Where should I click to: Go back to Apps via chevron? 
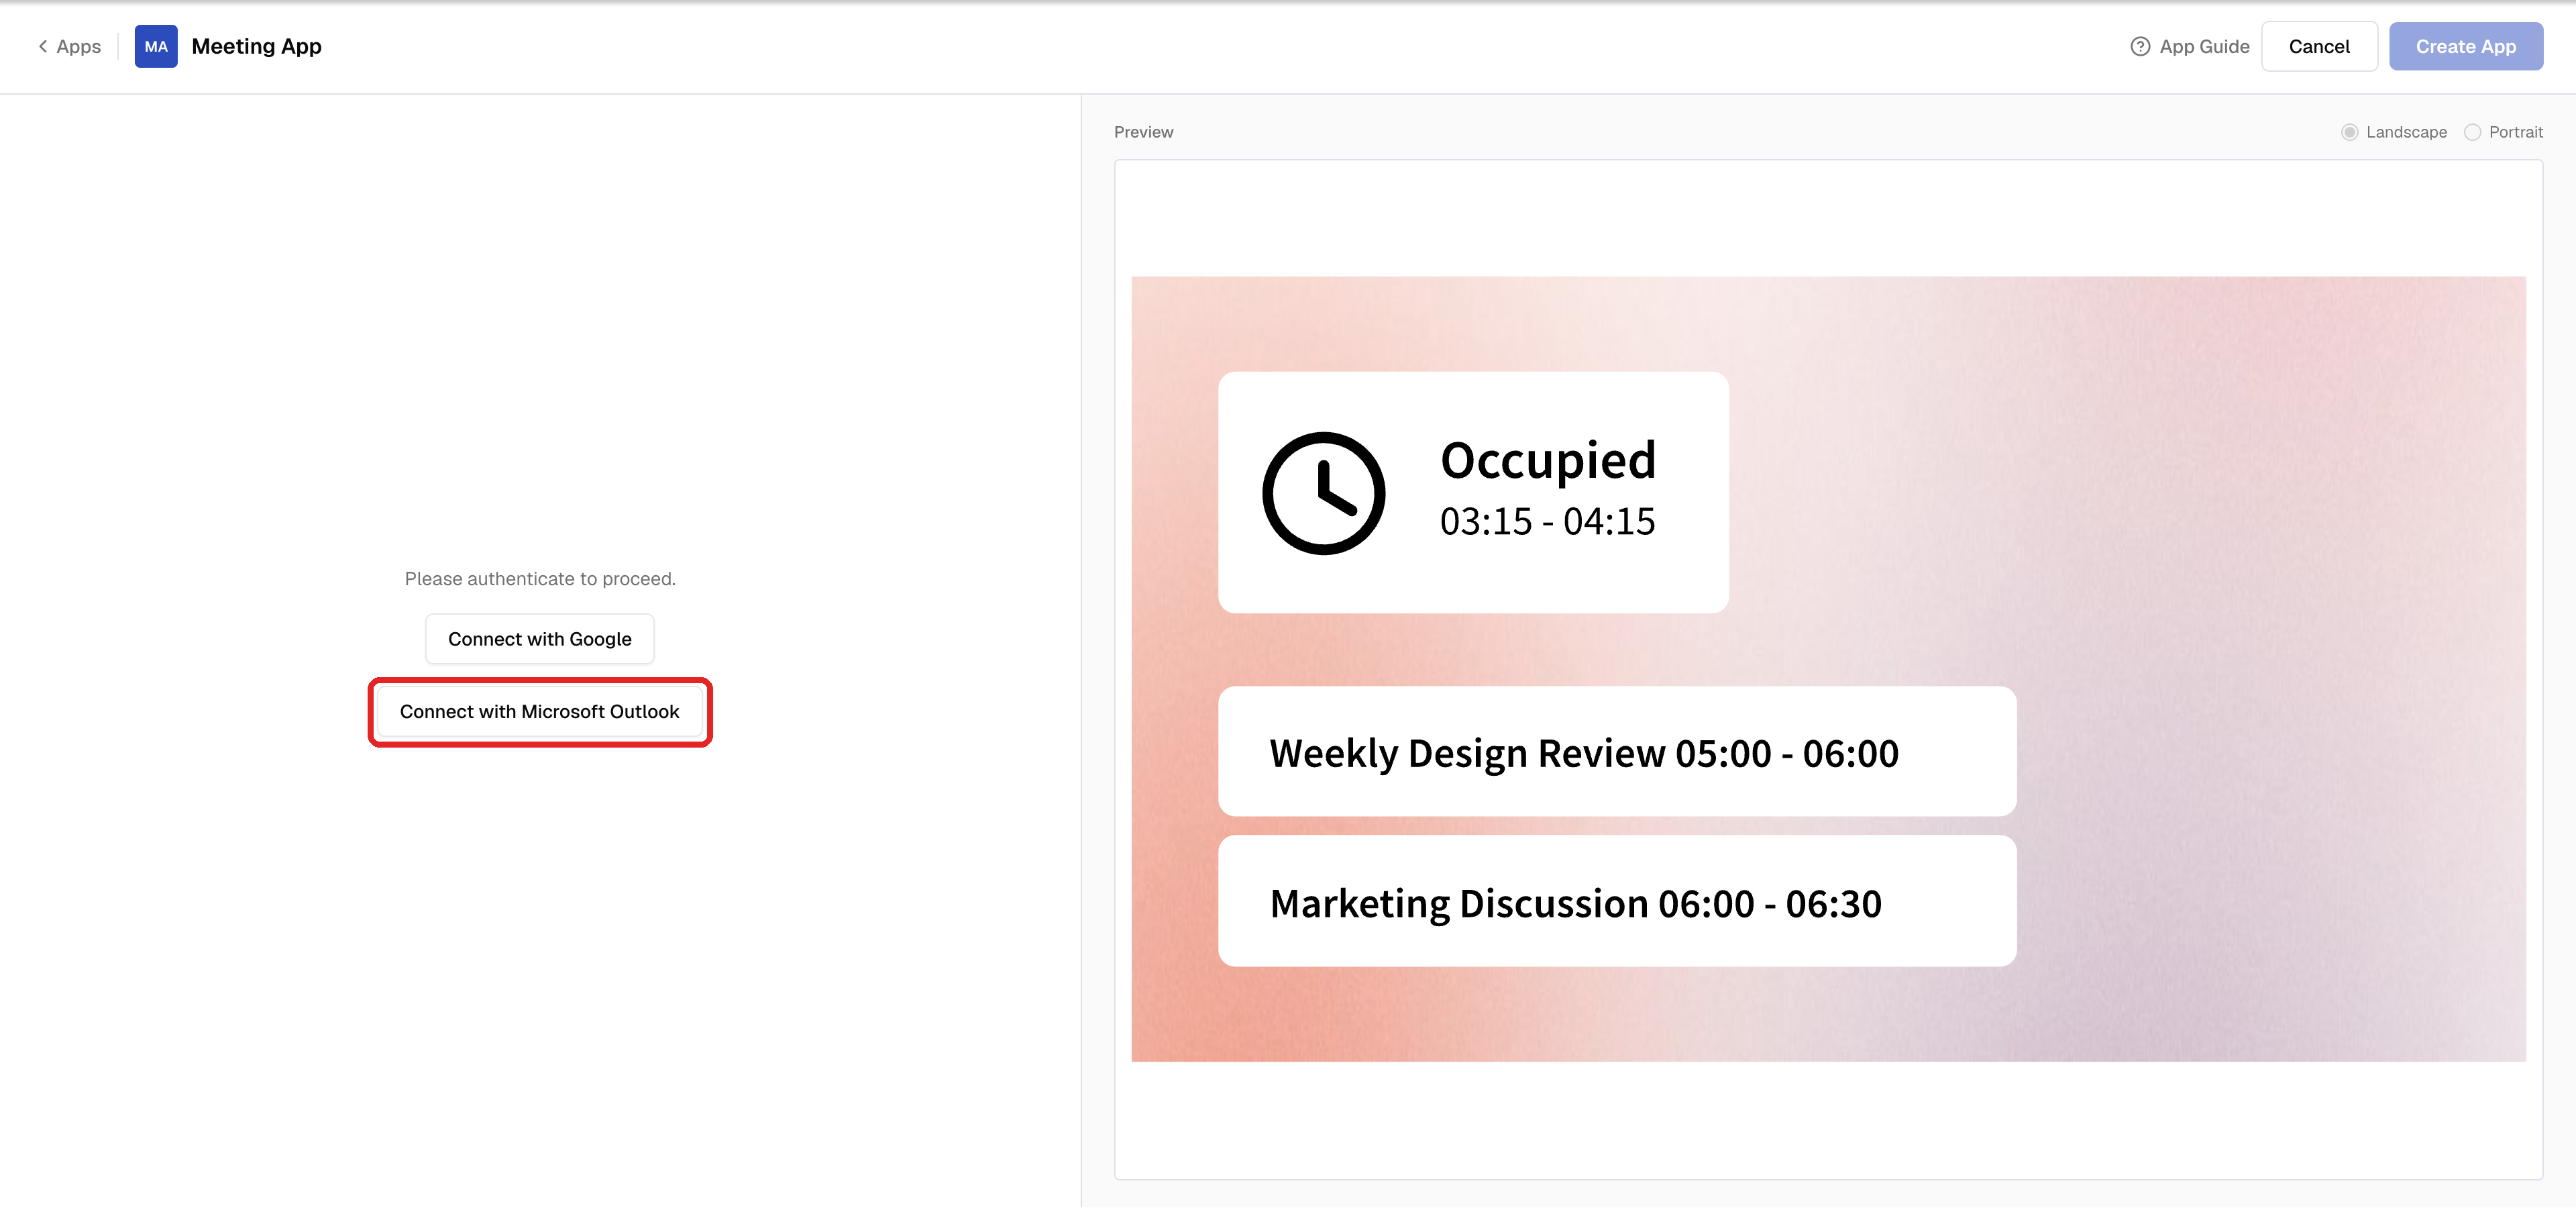(x=69, y=47)
